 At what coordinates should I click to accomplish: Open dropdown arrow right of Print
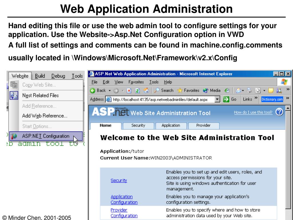click(x=264, y=91)
